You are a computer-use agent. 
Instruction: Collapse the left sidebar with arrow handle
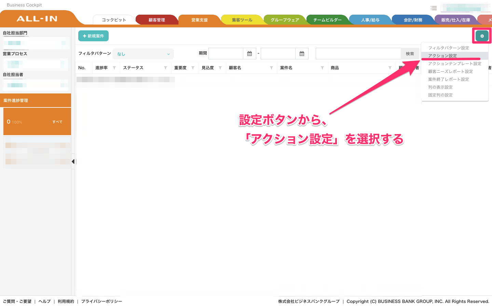tap(73, 161)
